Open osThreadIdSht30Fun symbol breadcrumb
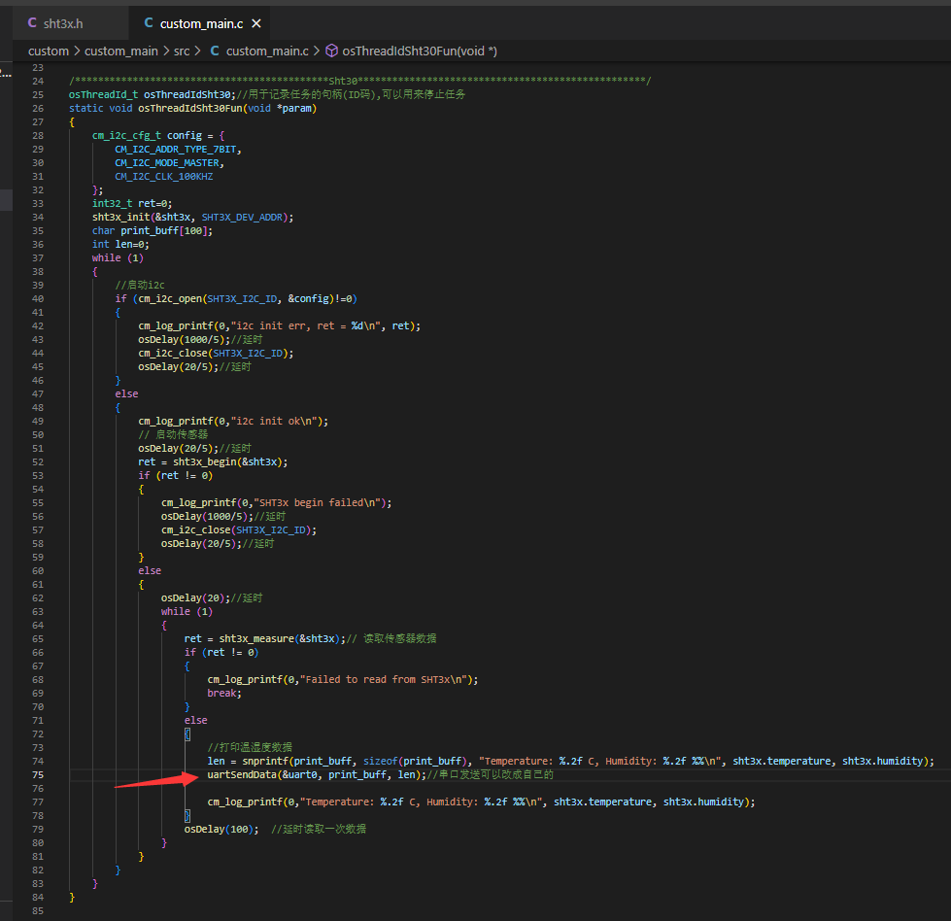This screenshot has width=951, height=921. (420, 51)
